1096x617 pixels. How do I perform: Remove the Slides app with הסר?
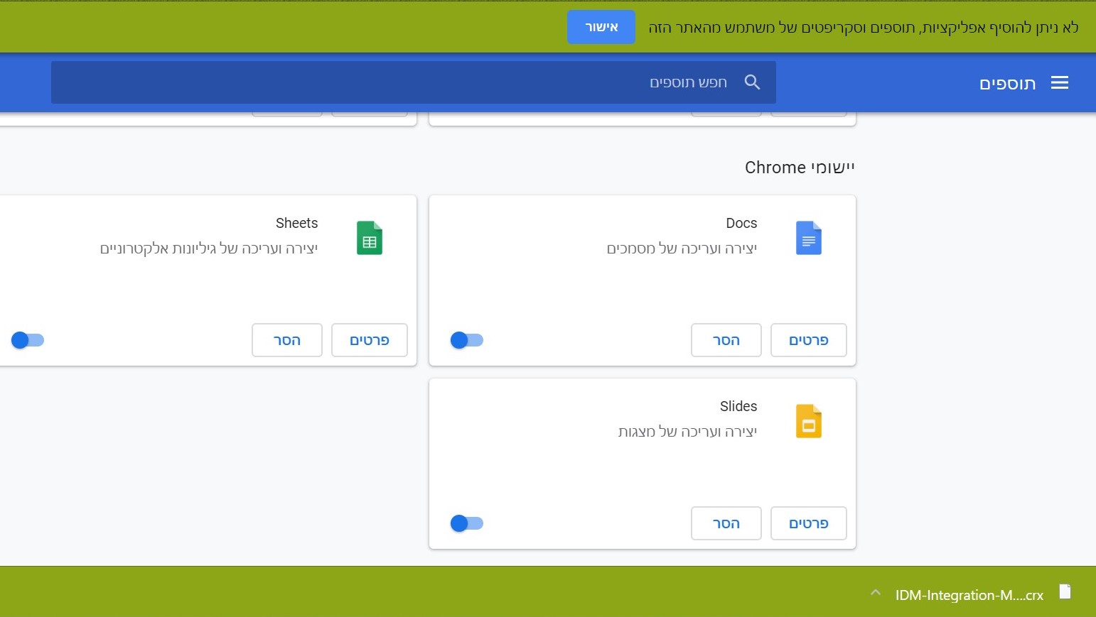click(x=726, y=523)
